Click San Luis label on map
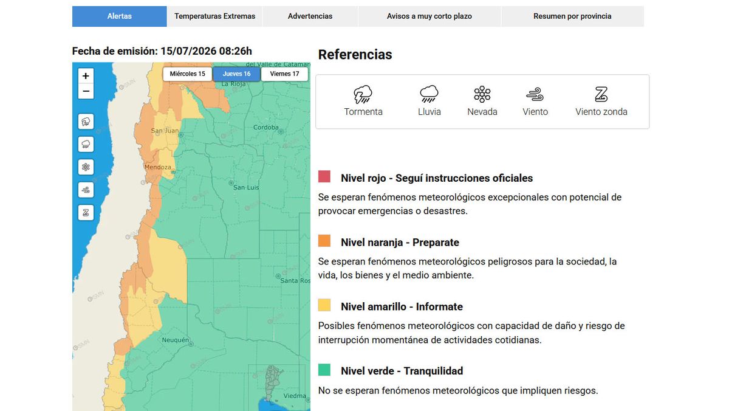Screen dimensions: 729x411 [x=246, y=187]
